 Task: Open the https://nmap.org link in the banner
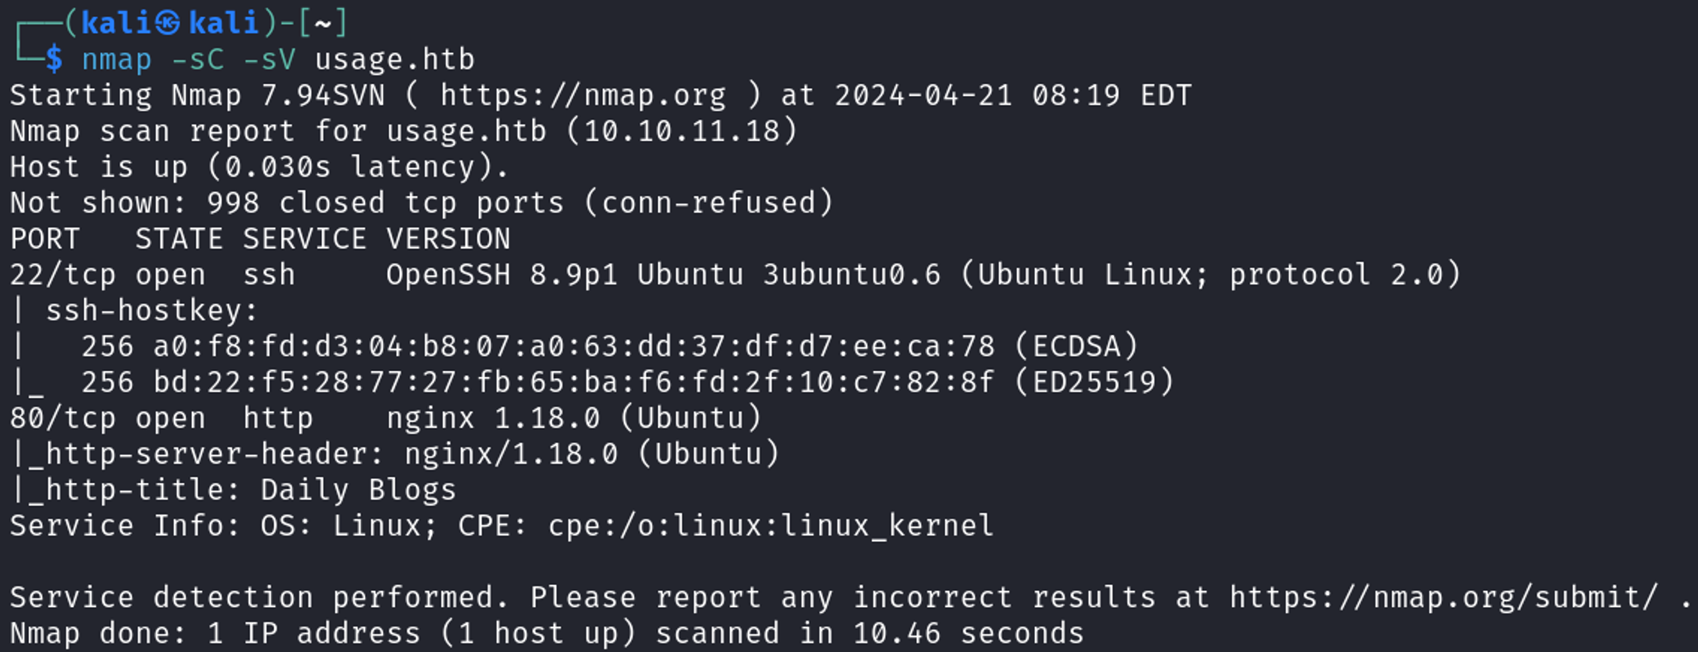[582, 96]
